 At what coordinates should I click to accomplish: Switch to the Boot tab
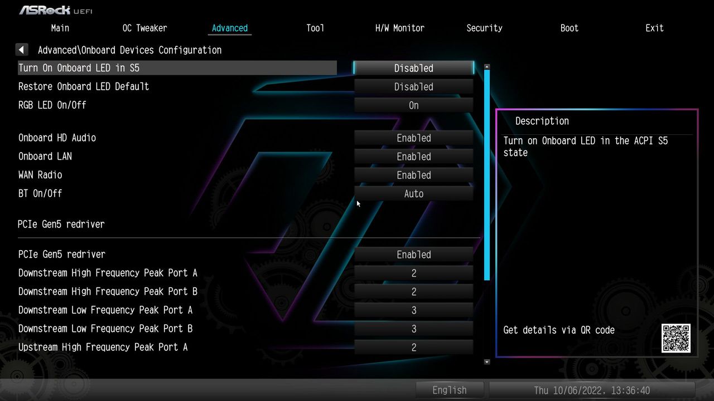click(570, 28)
